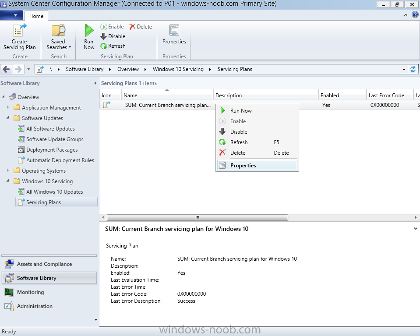Sort by Last Error Code column header
Screen dimensions: 420x336
pos(390,95)
